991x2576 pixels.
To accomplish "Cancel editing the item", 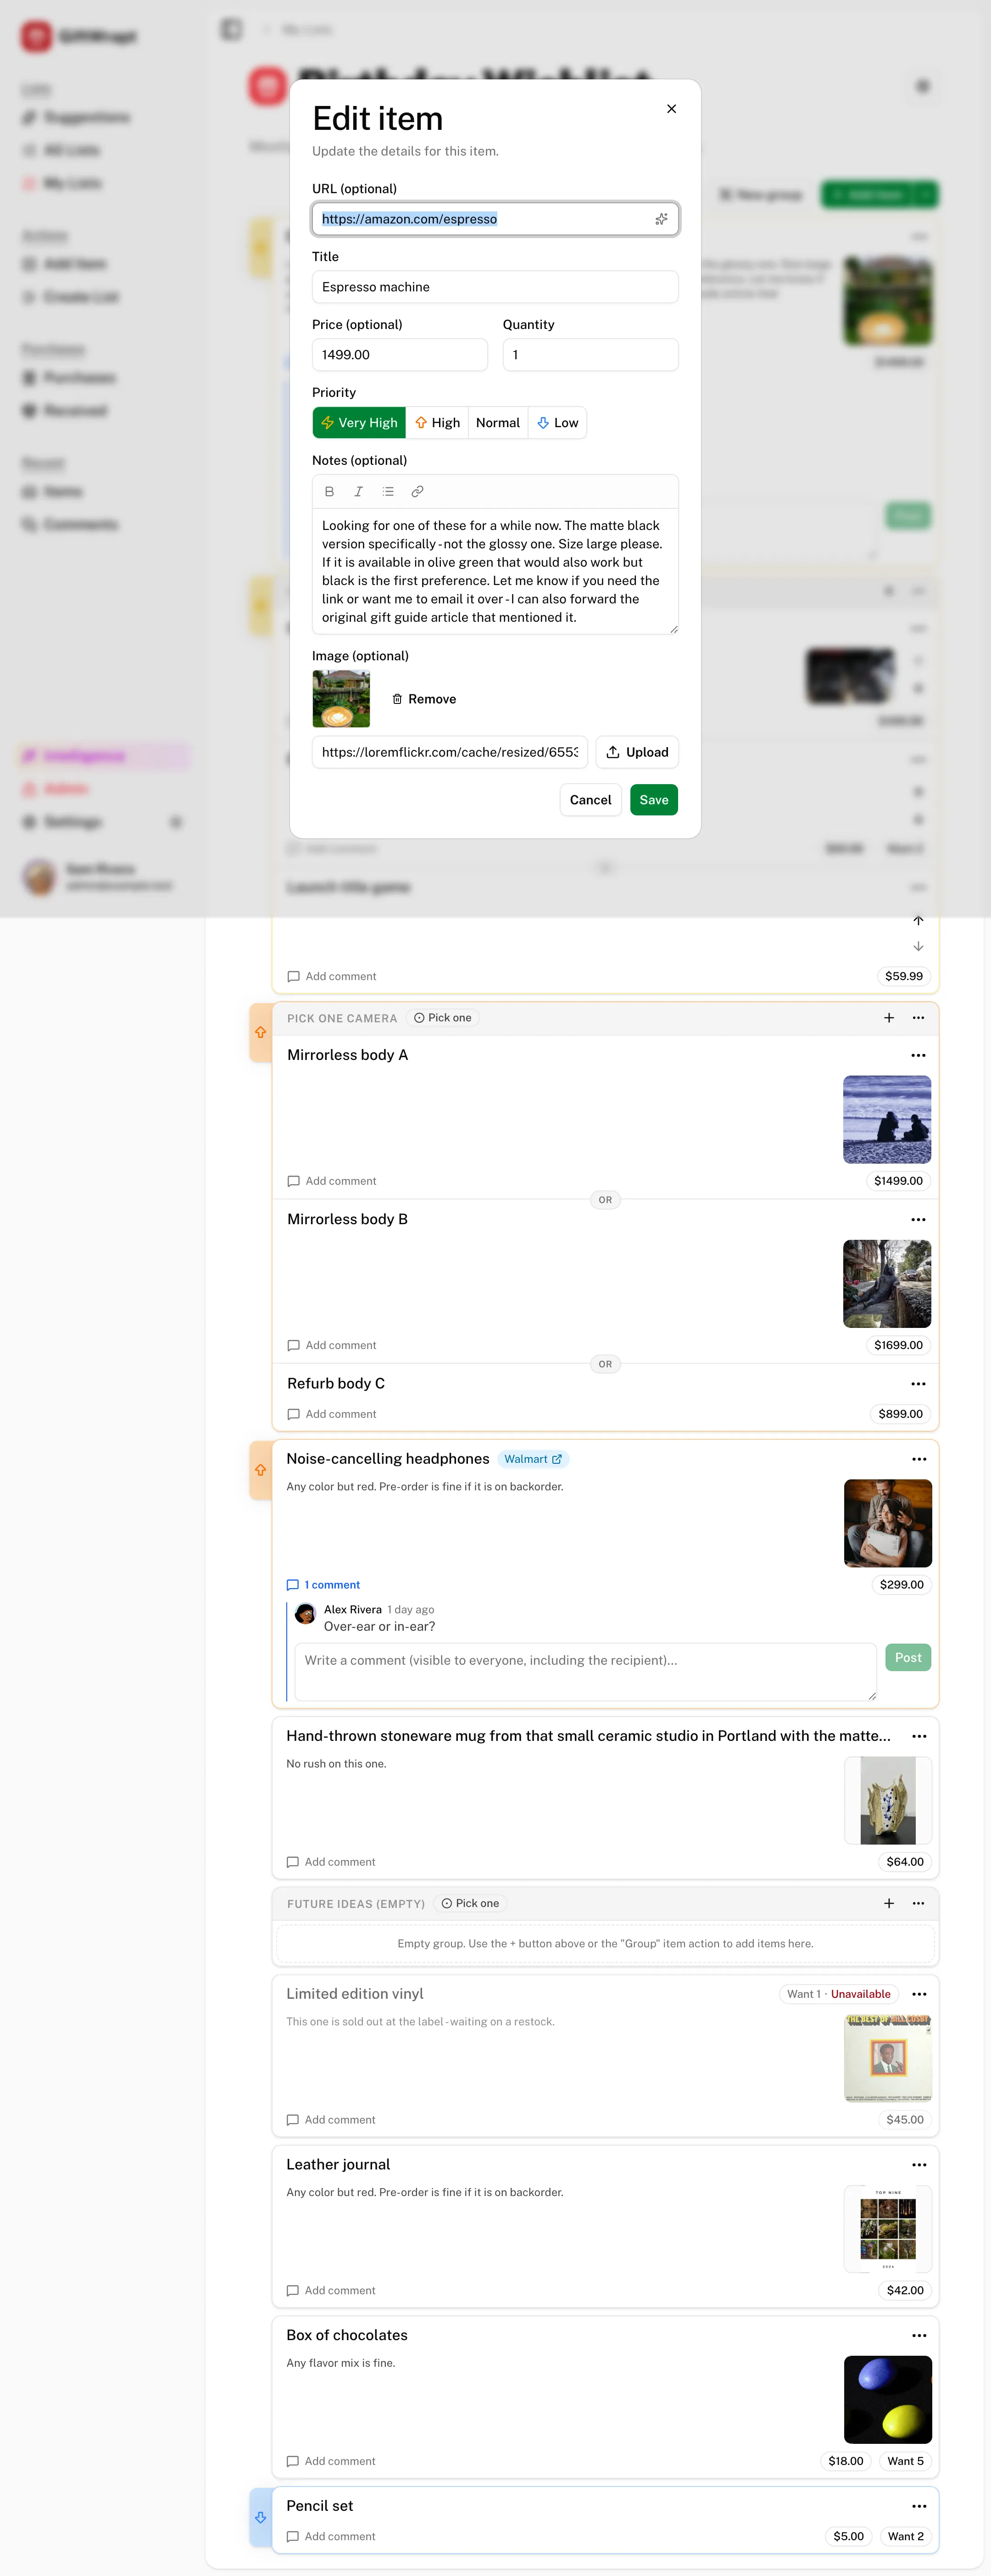I will (x=591, y=800).
